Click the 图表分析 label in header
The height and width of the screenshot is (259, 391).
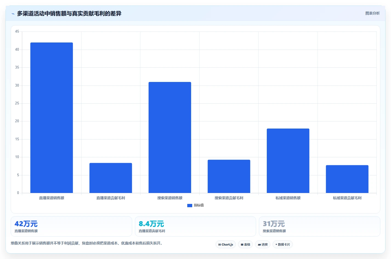pyautogui.click(x=372, y=13)
